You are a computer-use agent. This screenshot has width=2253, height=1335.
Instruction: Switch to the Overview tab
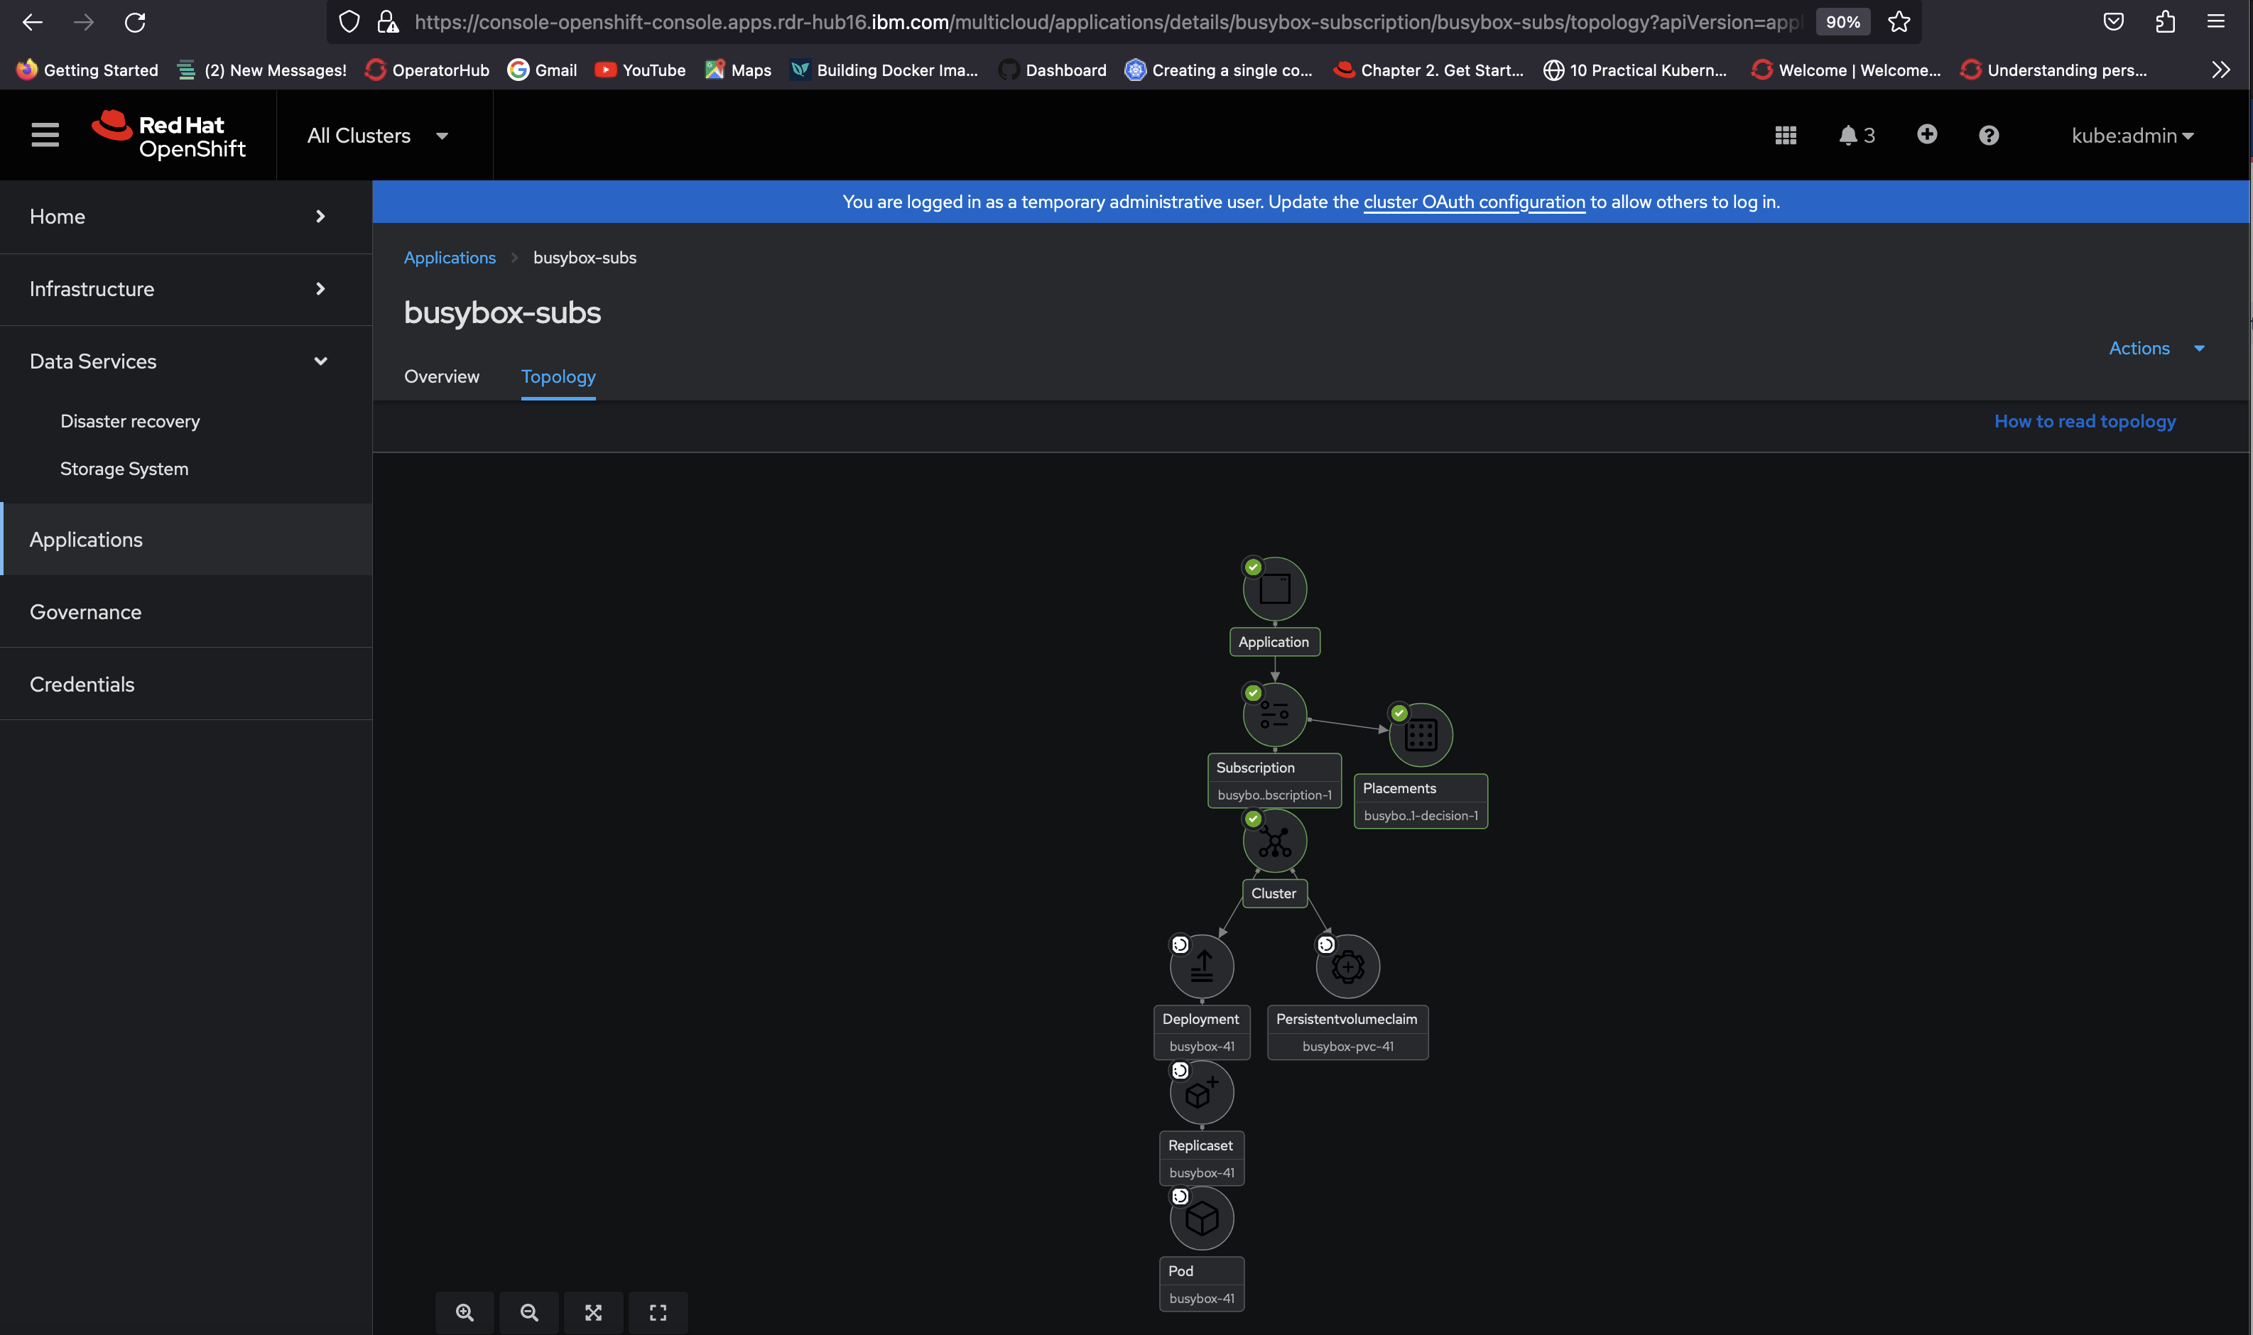coord(441,377)
